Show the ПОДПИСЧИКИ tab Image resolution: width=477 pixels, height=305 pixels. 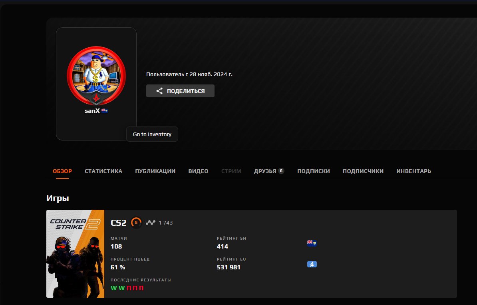(363, 171)
